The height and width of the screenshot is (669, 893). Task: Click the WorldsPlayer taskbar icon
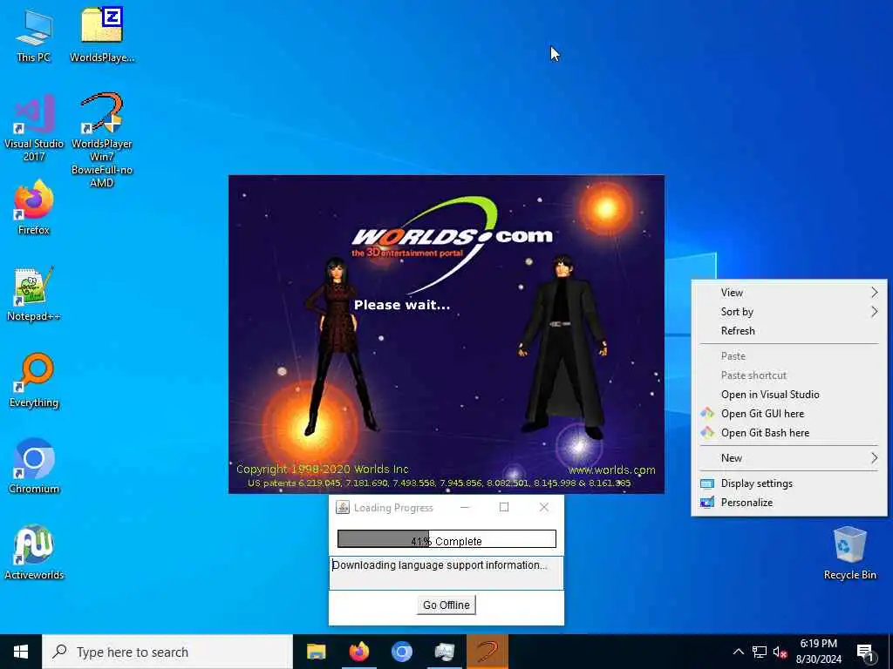click(x=487, y=652)
